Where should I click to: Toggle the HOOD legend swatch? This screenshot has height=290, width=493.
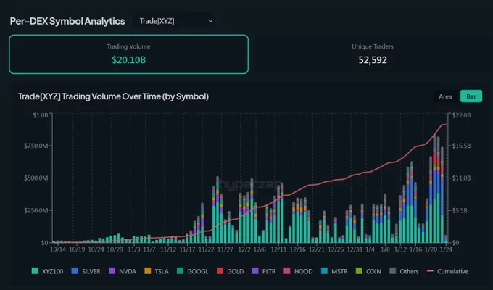pos(287,271)
